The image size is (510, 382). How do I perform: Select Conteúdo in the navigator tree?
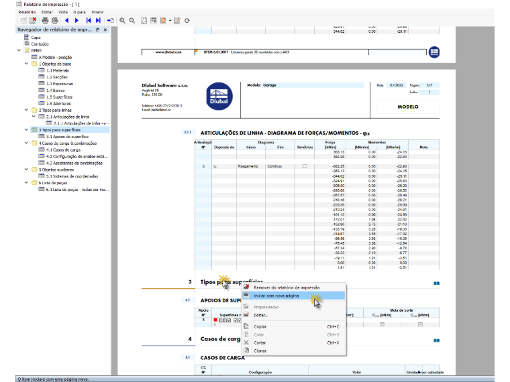pyautogui.click(x=36, y=44)
